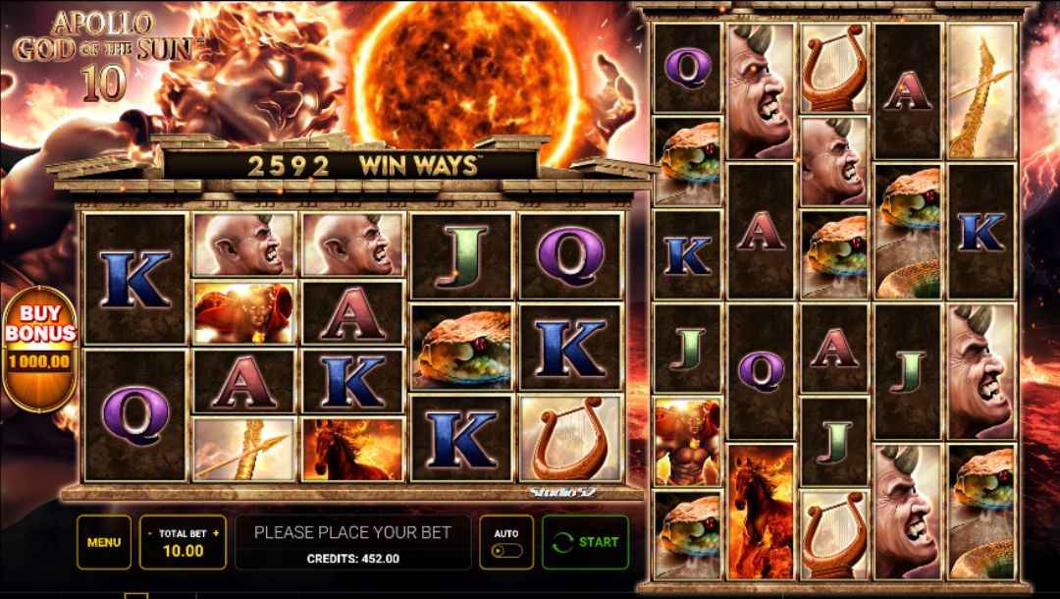Click the Apollo God of the Sun 10 title logo
This screenshot has height=599, width=1060.
click(x=106, y=54)
